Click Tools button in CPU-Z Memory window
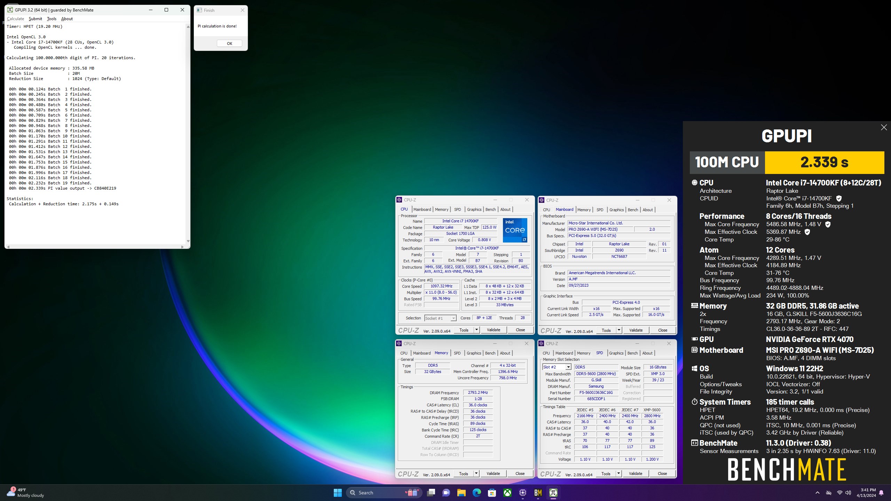Image resolution: width=891 pixels, height=501 pixels. (x=463, y=474)
